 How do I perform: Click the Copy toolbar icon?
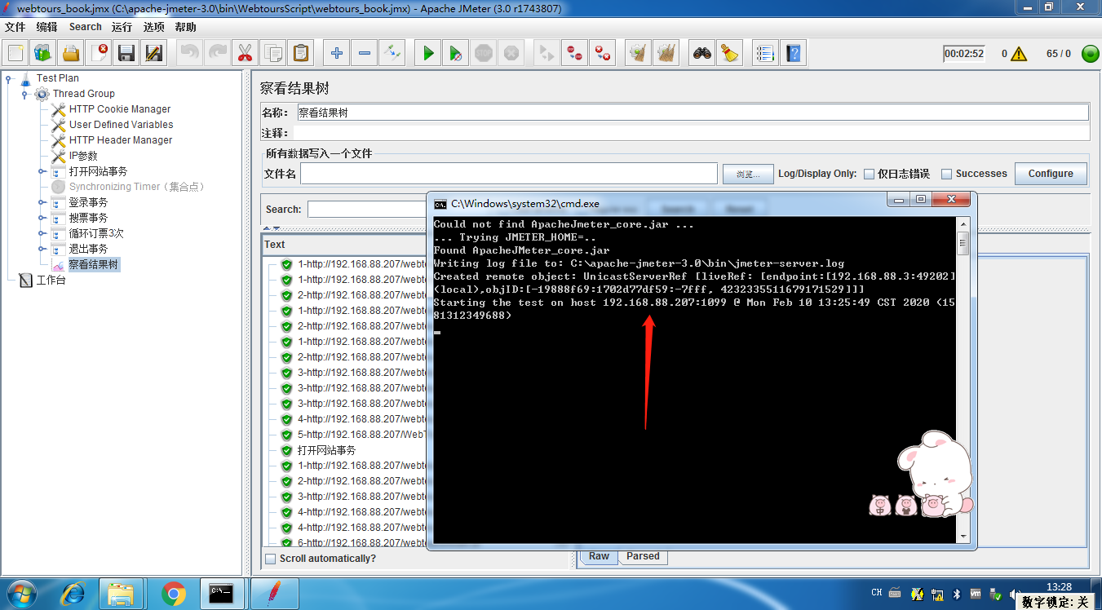272,54
